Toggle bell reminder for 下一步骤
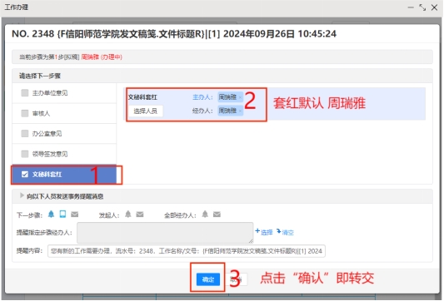This screenshot has width=444, height=301. click(x=51, y=215)
